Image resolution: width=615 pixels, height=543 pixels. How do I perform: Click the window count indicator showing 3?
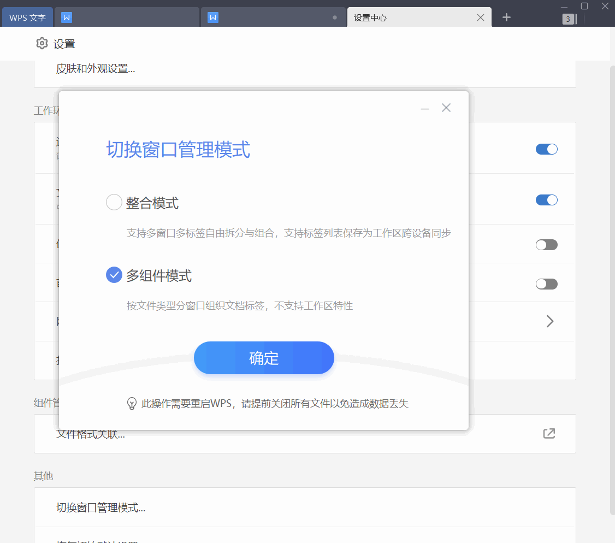coord(569,19)
